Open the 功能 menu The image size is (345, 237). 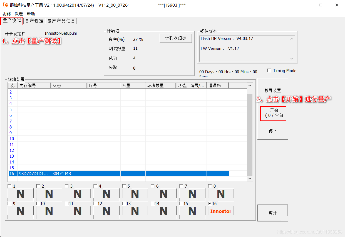(x=6, y=14)
